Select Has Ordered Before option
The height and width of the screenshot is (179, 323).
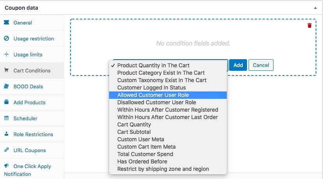click(x=168, y=162)
